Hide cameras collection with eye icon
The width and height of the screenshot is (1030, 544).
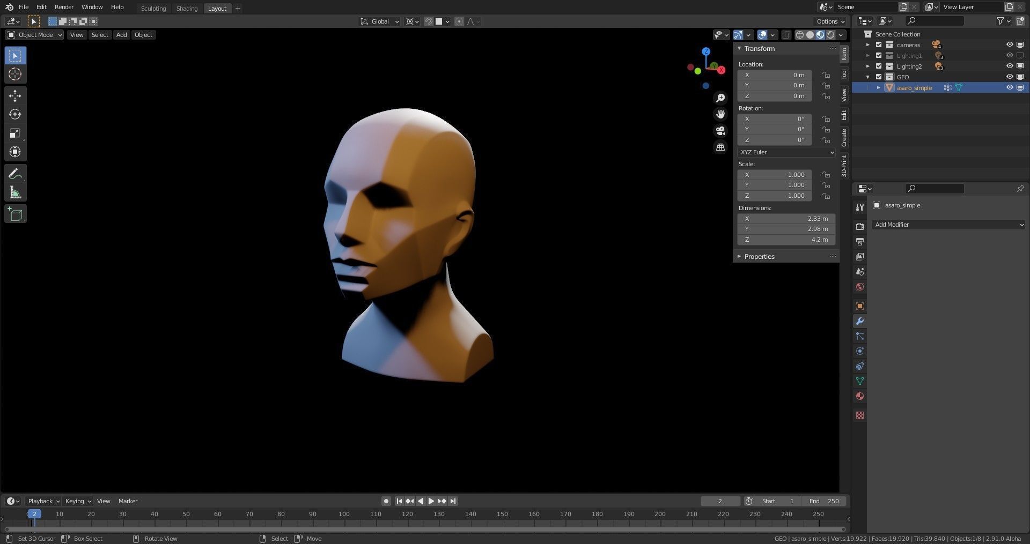point(1009,45)
